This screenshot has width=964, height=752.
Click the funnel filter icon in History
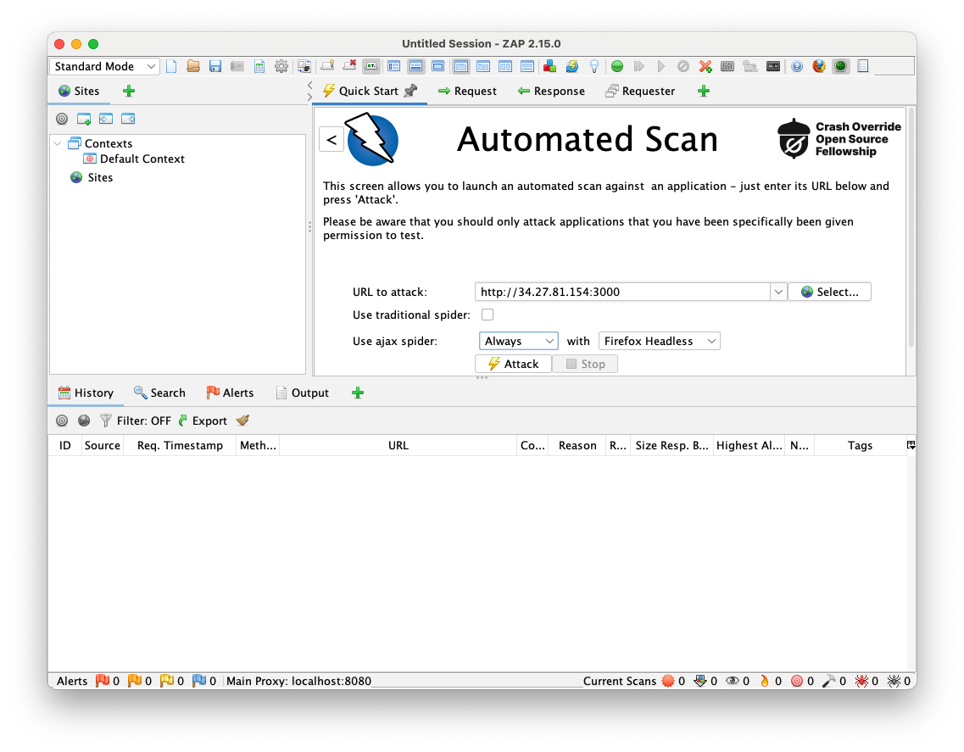coord(106,421)
